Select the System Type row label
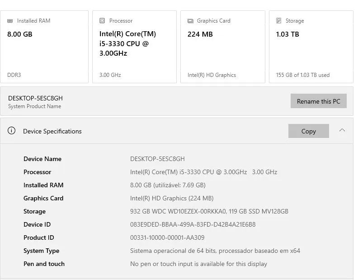This screenshot has width=358, height=280. (41, 251)
